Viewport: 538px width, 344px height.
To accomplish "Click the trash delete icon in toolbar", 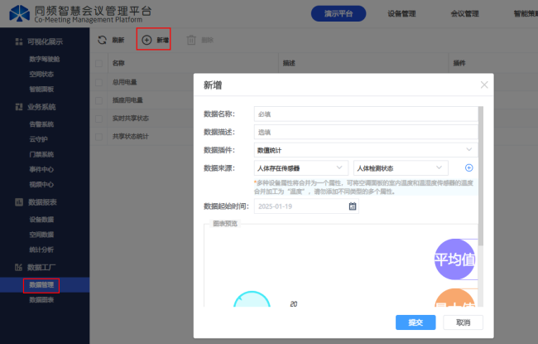I will tap(191, 40).
